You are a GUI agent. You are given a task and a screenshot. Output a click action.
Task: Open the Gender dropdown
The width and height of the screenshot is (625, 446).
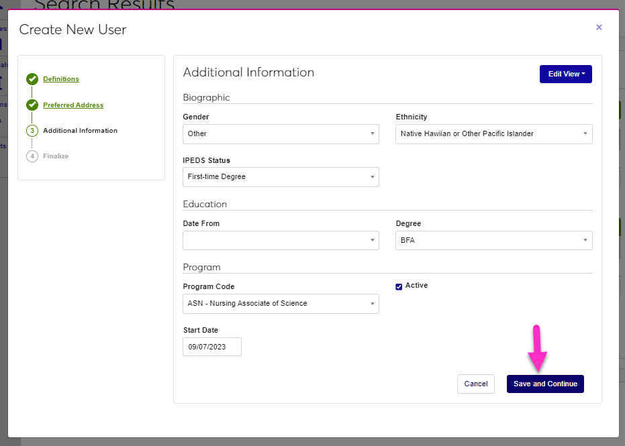point(281,134)
